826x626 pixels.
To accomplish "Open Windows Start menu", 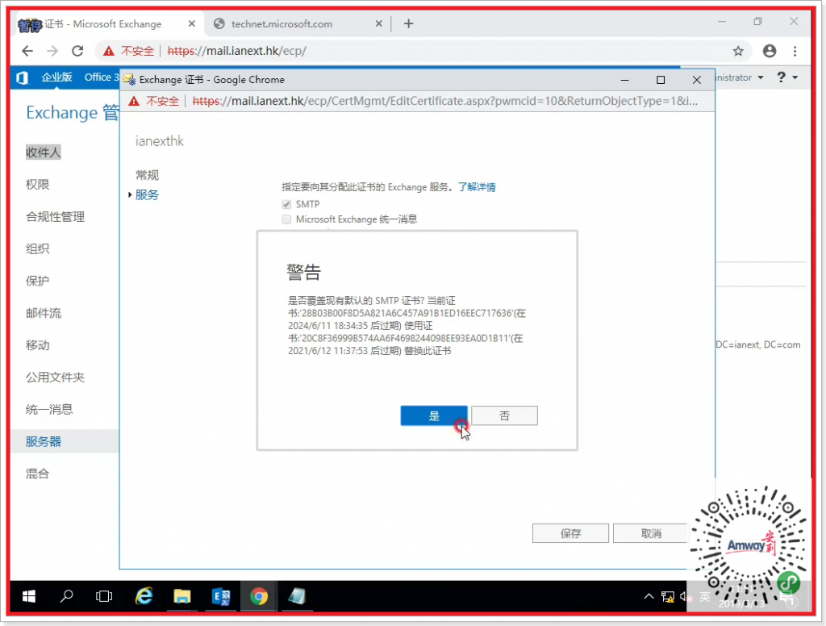I will pyautogui.click(x=29, y=596).
